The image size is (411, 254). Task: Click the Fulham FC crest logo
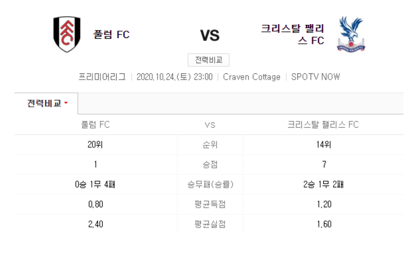point(67,34)
